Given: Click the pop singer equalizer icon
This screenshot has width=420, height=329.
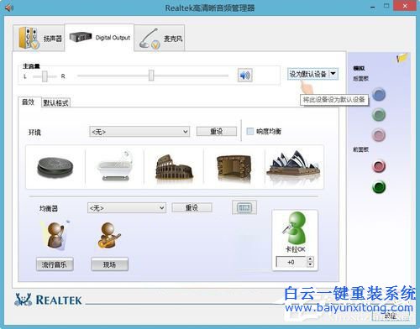Looking at the screenshot, I should tap(55, 235).
